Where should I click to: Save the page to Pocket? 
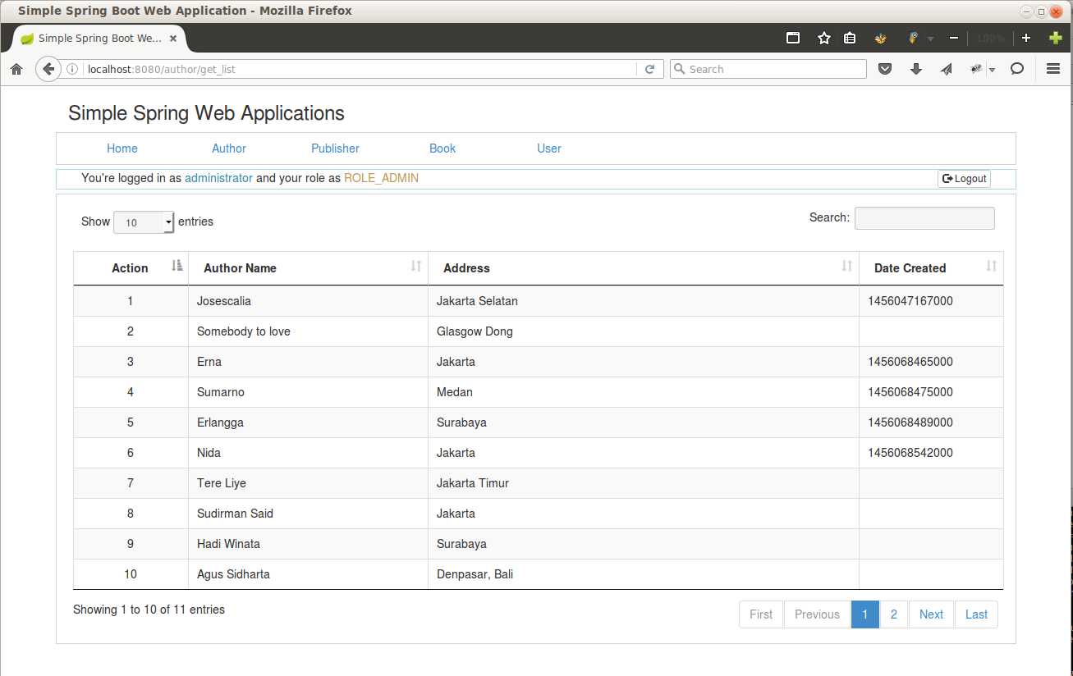click(885, 69)
